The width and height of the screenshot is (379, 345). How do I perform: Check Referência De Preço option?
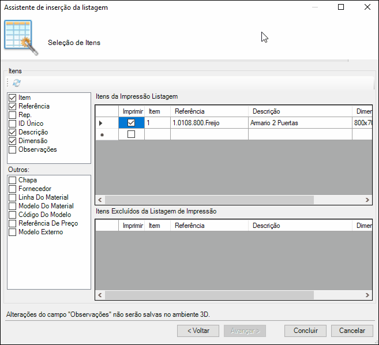[x=12, y=223]
